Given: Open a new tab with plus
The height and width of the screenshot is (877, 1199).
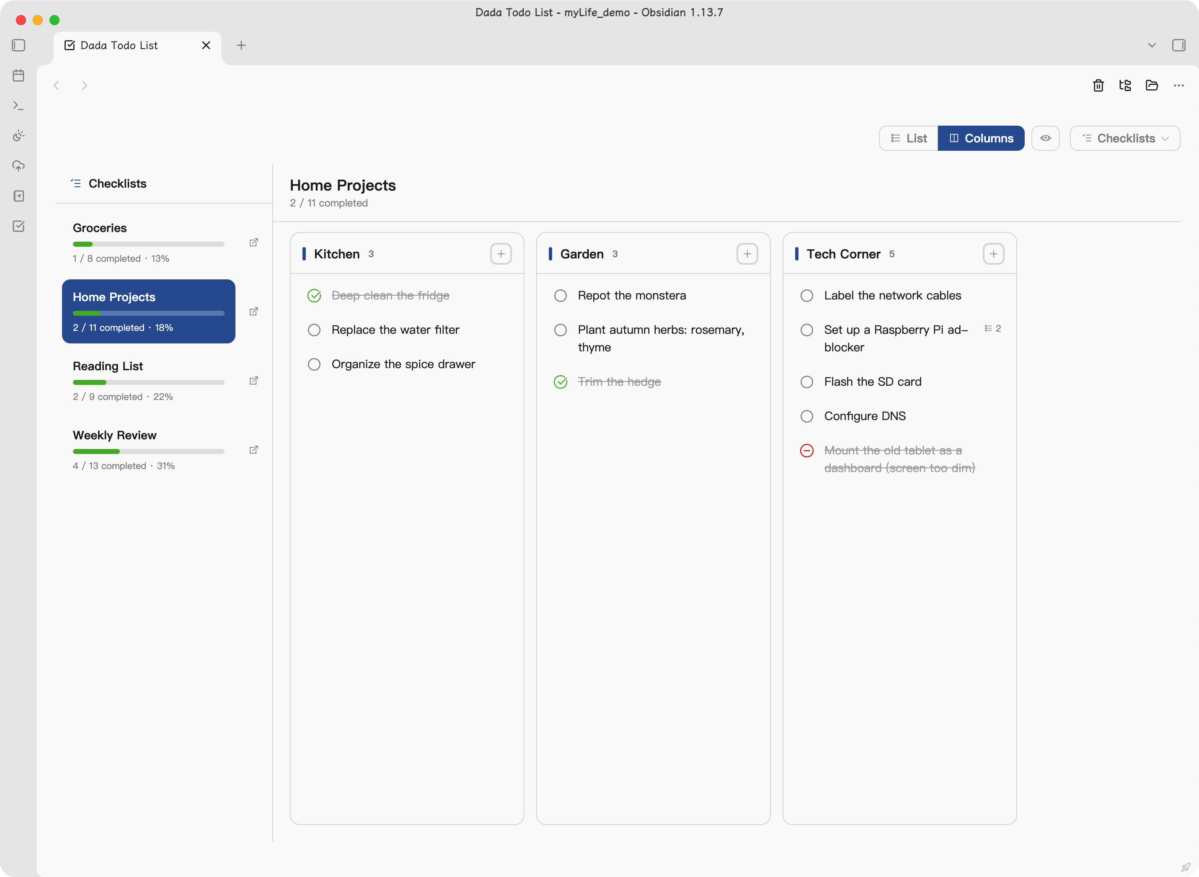Looking at the screenshot, I should pyautogui.click(x=241, y=45).
